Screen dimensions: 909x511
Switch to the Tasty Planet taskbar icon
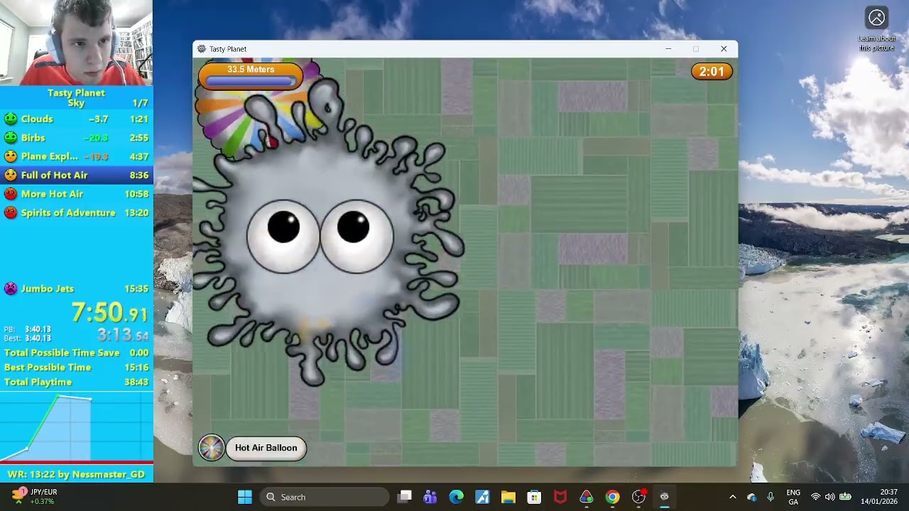click(665, 497)
